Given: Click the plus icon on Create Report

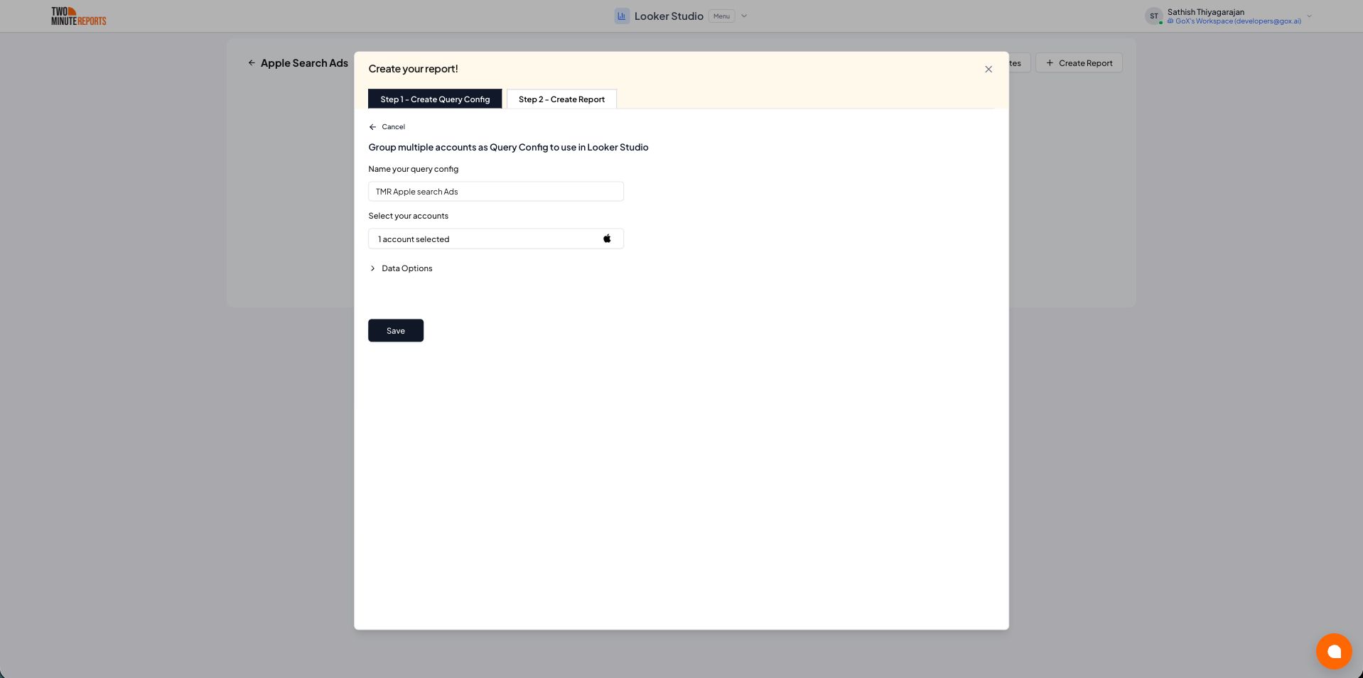Looking at the screenshot, I should (x=1050, y=62).
